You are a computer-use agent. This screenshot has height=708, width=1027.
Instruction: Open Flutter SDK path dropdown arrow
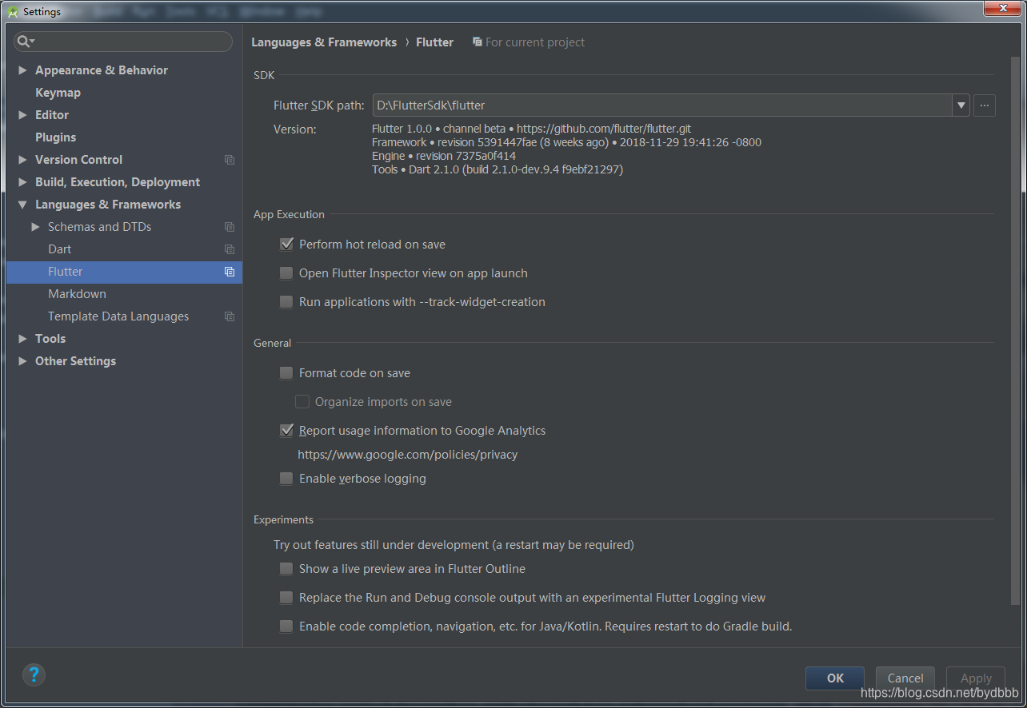[x=961, y=105]
